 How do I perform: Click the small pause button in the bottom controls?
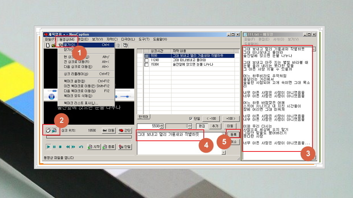[x=54, y=147]
